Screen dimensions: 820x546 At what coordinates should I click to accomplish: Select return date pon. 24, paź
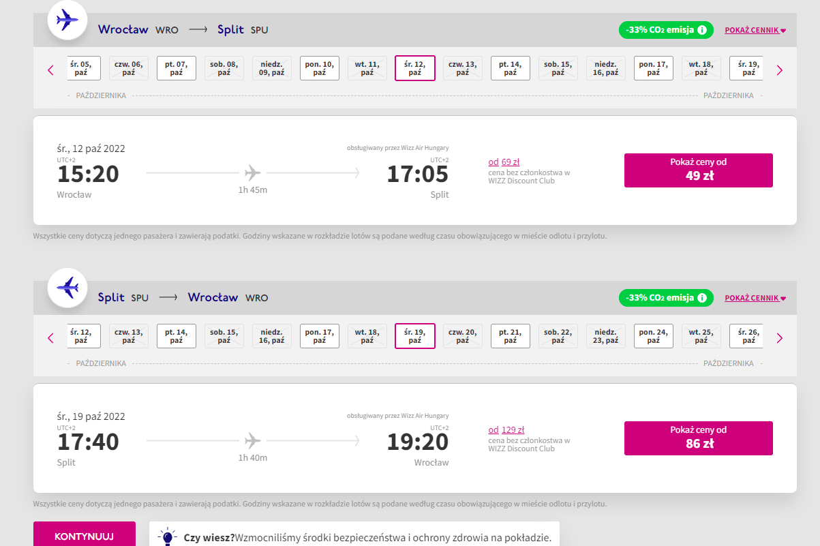point(654,336)
